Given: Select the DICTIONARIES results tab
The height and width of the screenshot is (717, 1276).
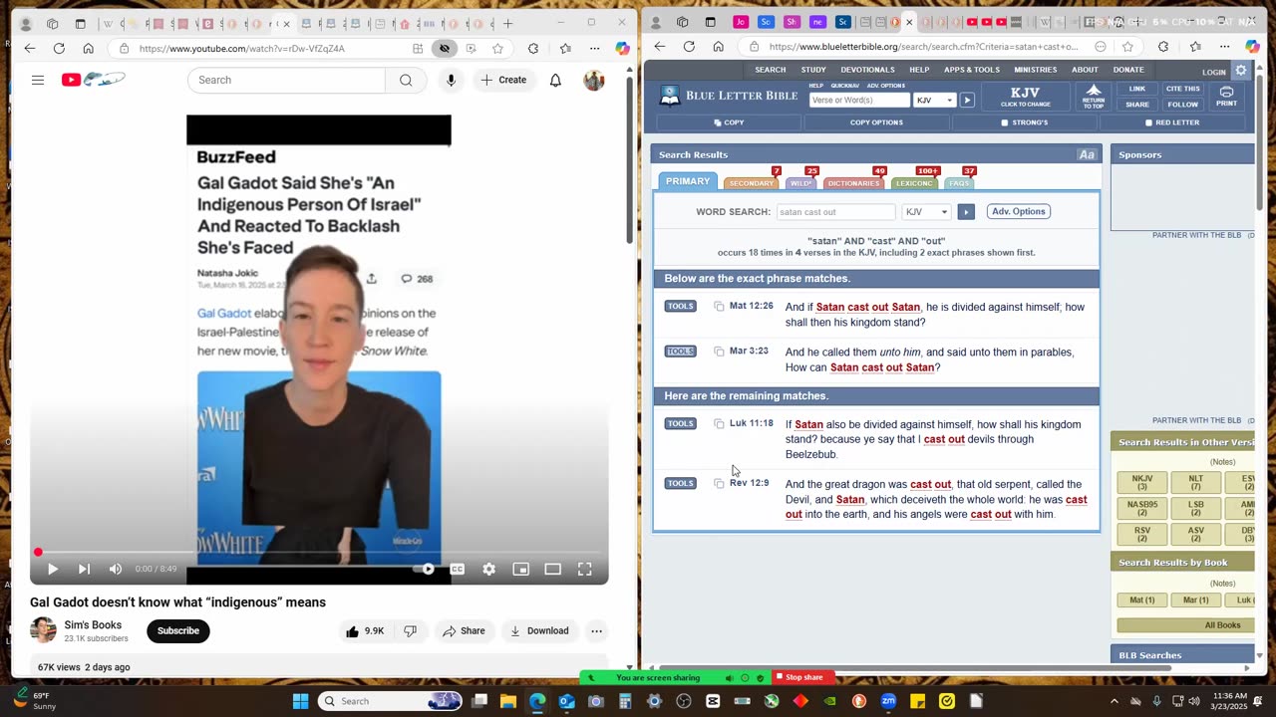Looking at the screenshot, I should pos(853,183).
